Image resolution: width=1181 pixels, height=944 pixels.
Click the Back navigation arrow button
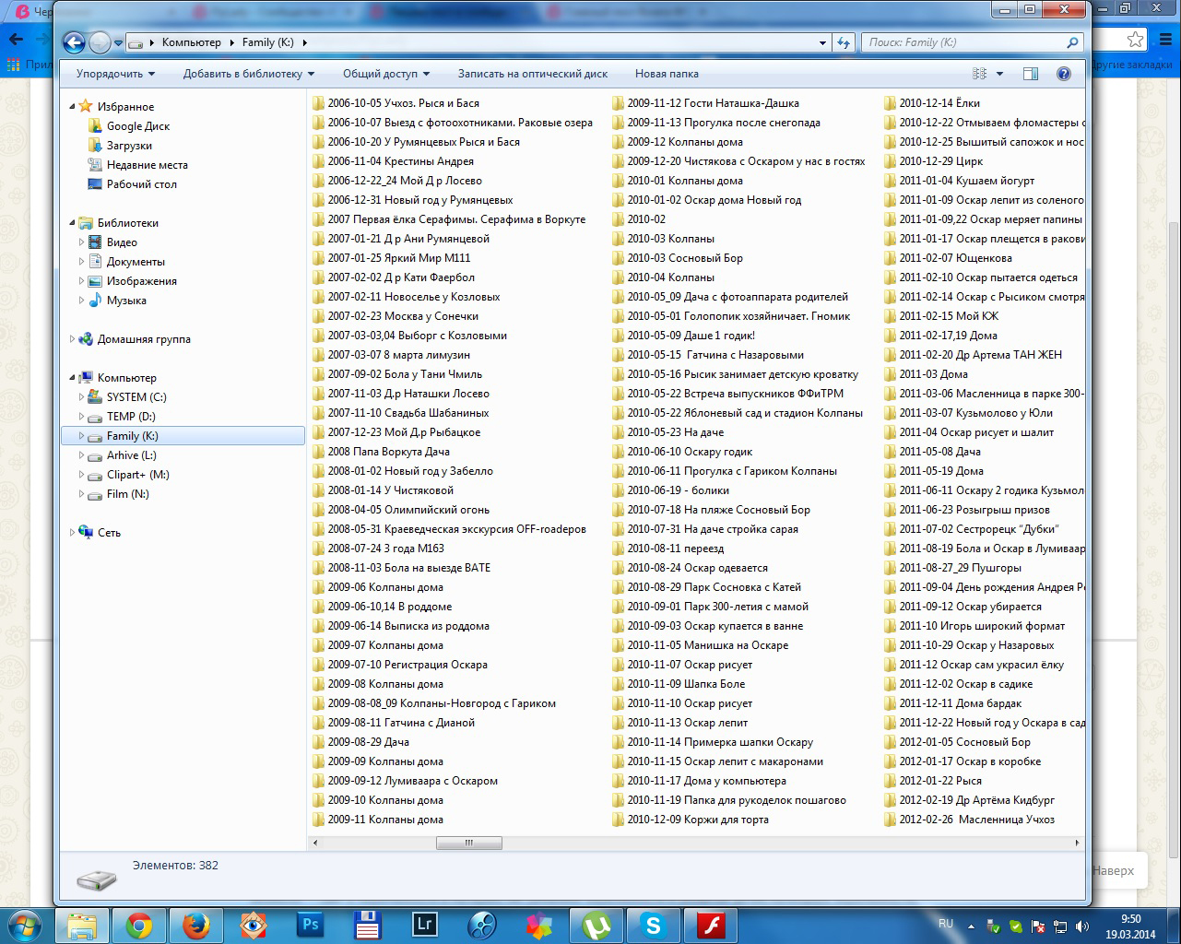pos(74,42)
